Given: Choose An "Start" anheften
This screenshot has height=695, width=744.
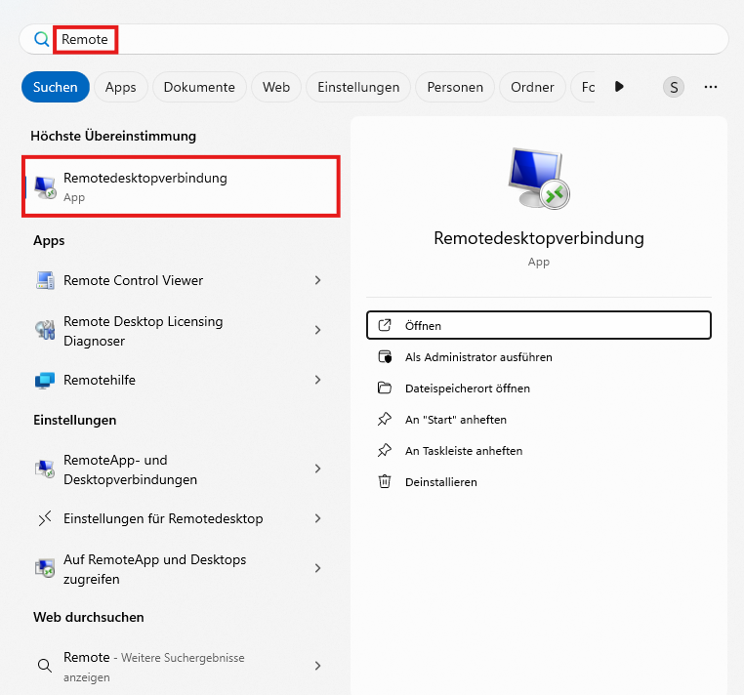Looking at the screenshot, I should click(539, 420).
